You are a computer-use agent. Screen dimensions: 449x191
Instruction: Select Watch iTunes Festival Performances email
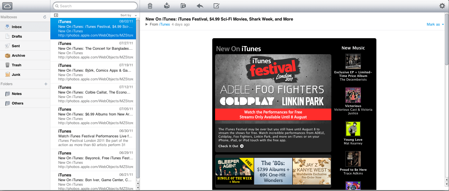pyautogui.click(x=93, y=138)
